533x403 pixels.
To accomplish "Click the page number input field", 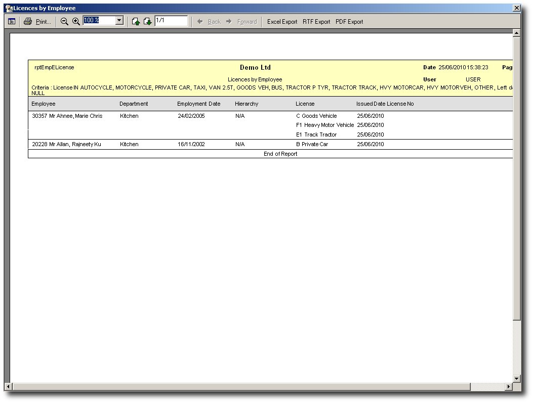I will (171, 21).
